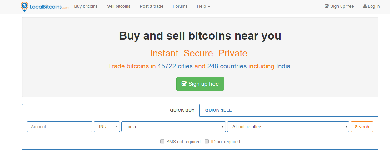
Task: Click the user icon beside Log in
Action: point(365,6)
